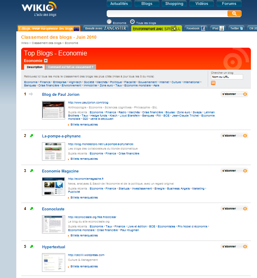Subscribe to the Econoclaste blog

234,209
